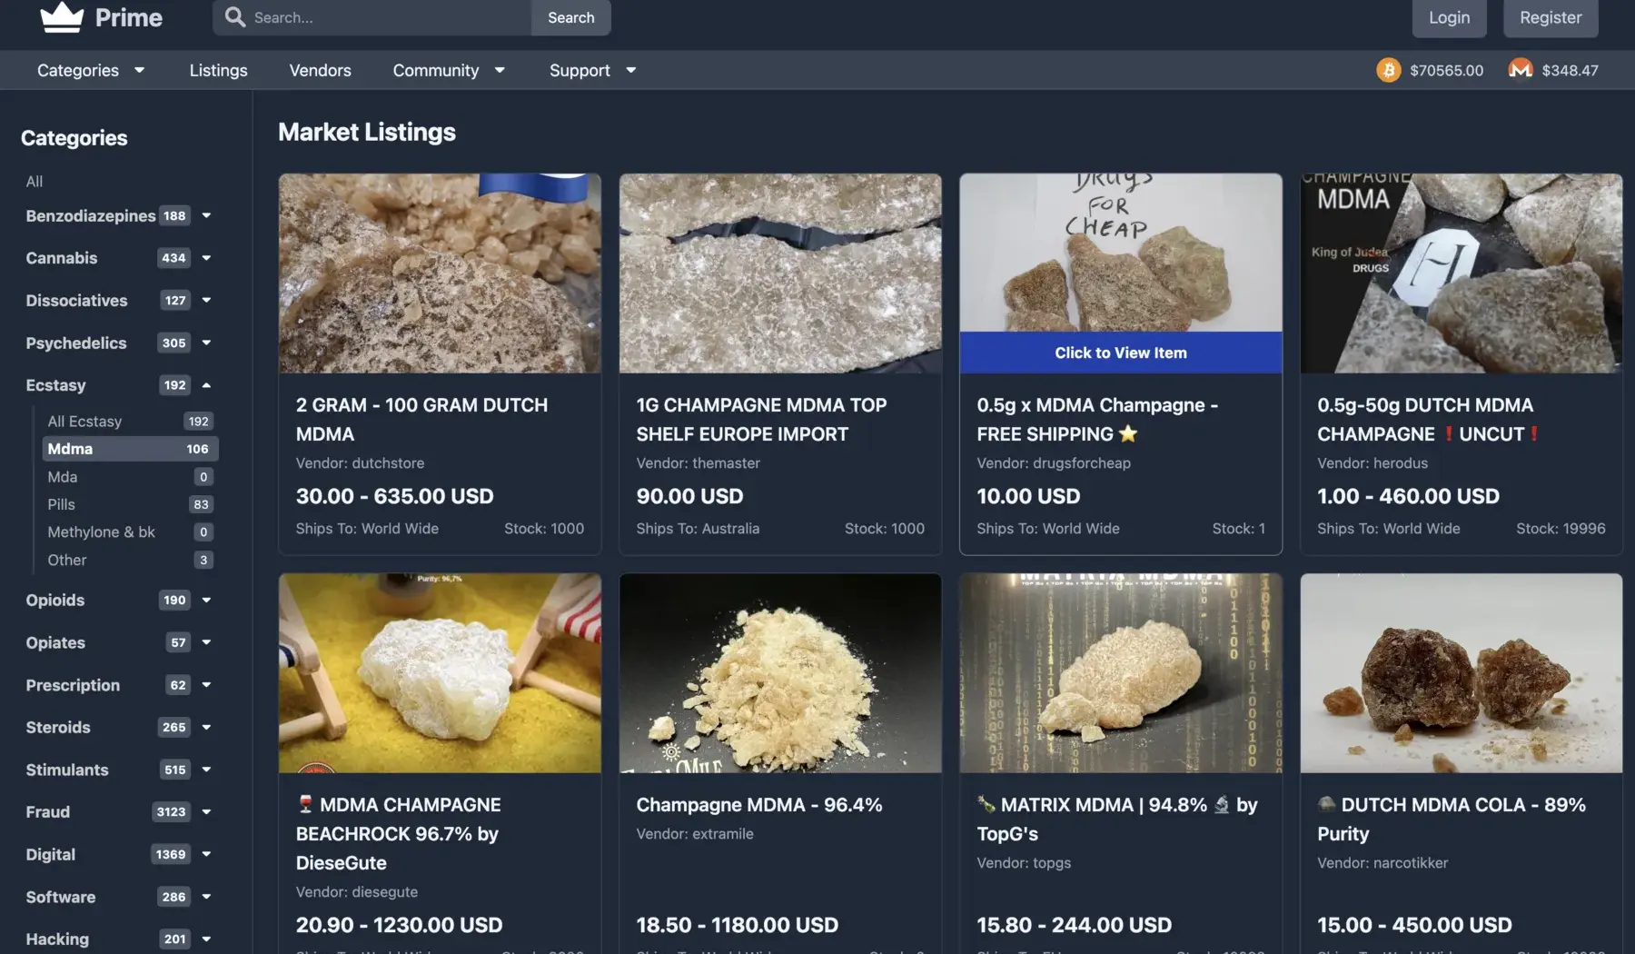Click the Bitcoin price icon
The width and height of the screenshot is (1635, 954).
(x=1388, y=70)
